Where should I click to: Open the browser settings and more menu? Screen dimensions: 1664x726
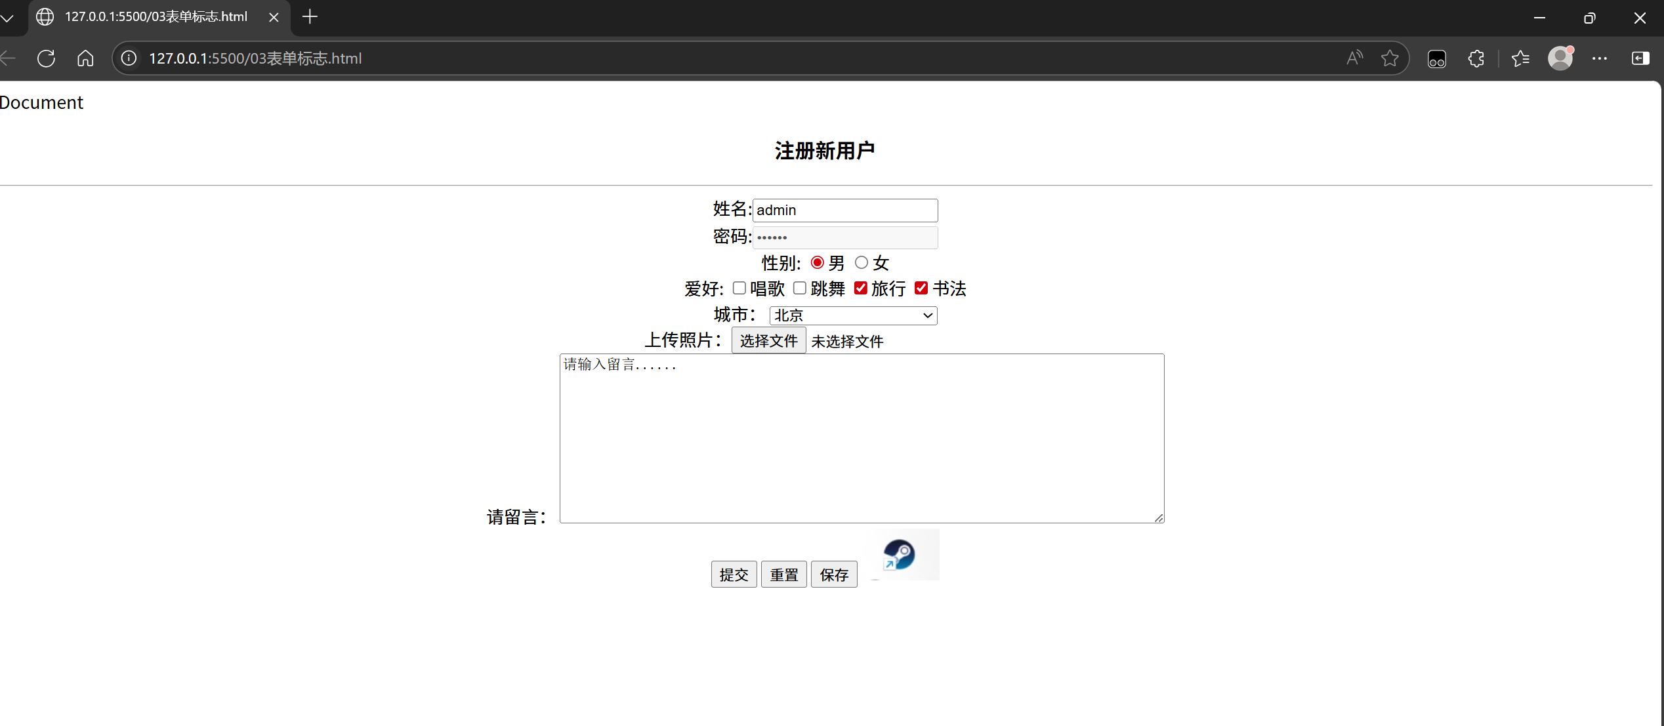click(1600, 58)
